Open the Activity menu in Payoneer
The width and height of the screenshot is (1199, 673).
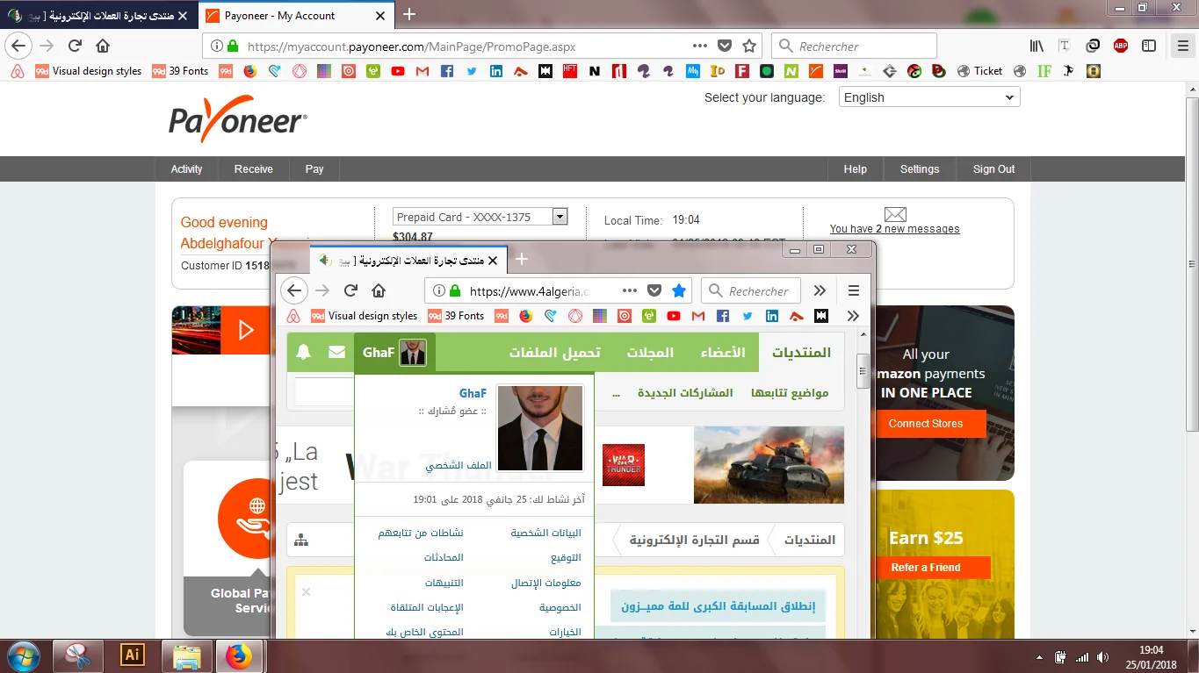point(186,169)
